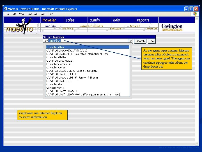Open the Help menu in menu bar
202x152 pixels.
coord(51,14)
